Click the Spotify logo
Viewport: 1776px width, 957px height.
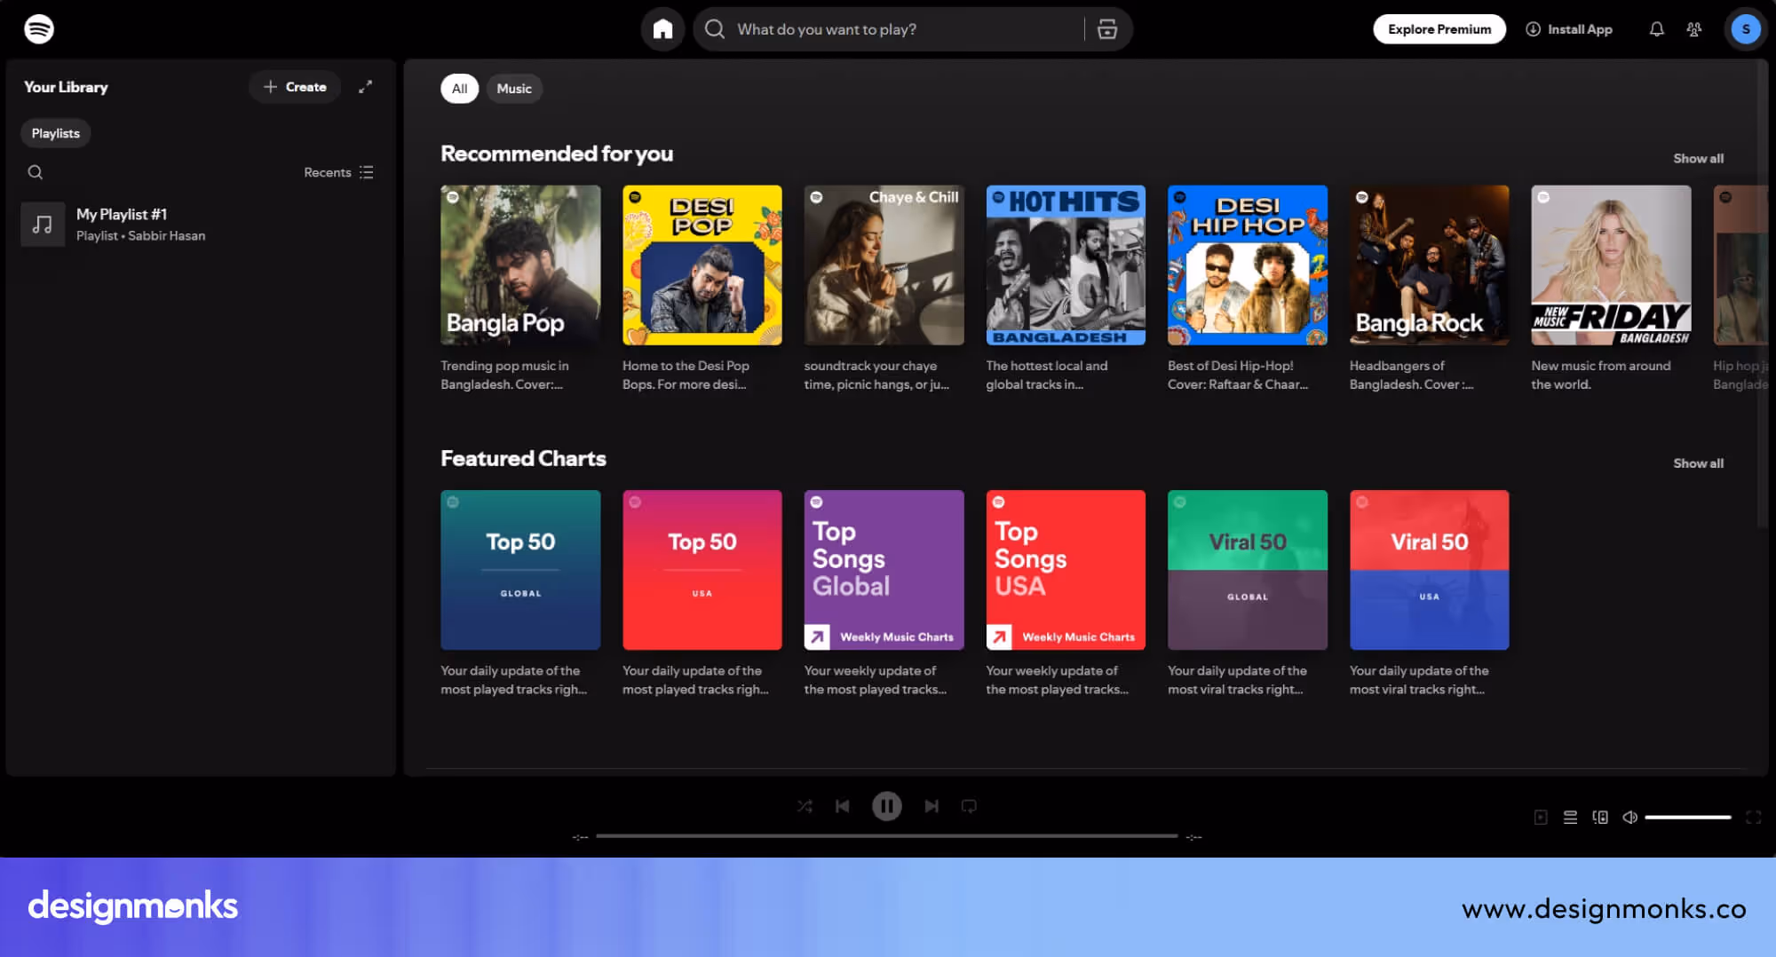click(38, 29)
